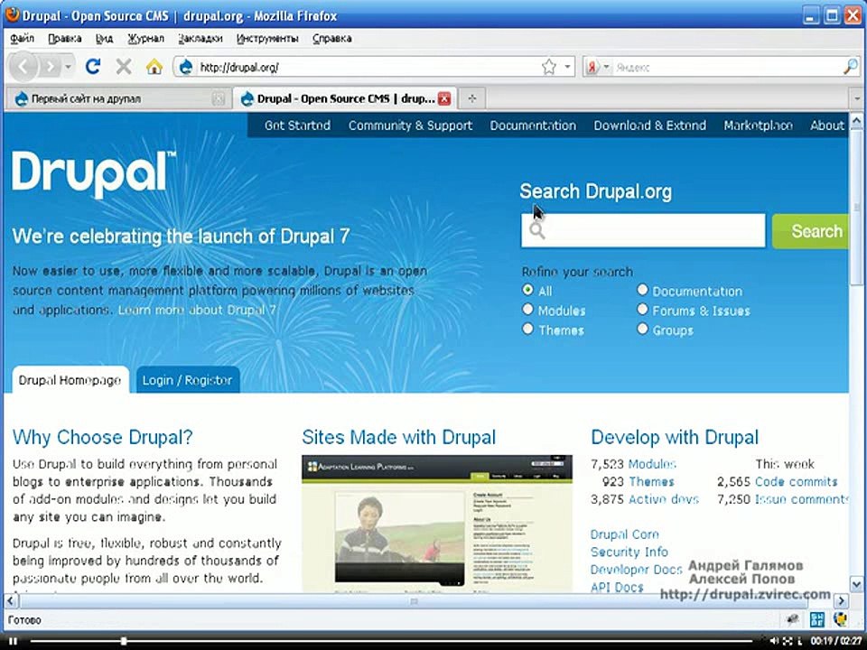Image resolution: width=867 pixels, height=650 pixels.
Task: Open the Закладки menu
Action: click(200, 38)
